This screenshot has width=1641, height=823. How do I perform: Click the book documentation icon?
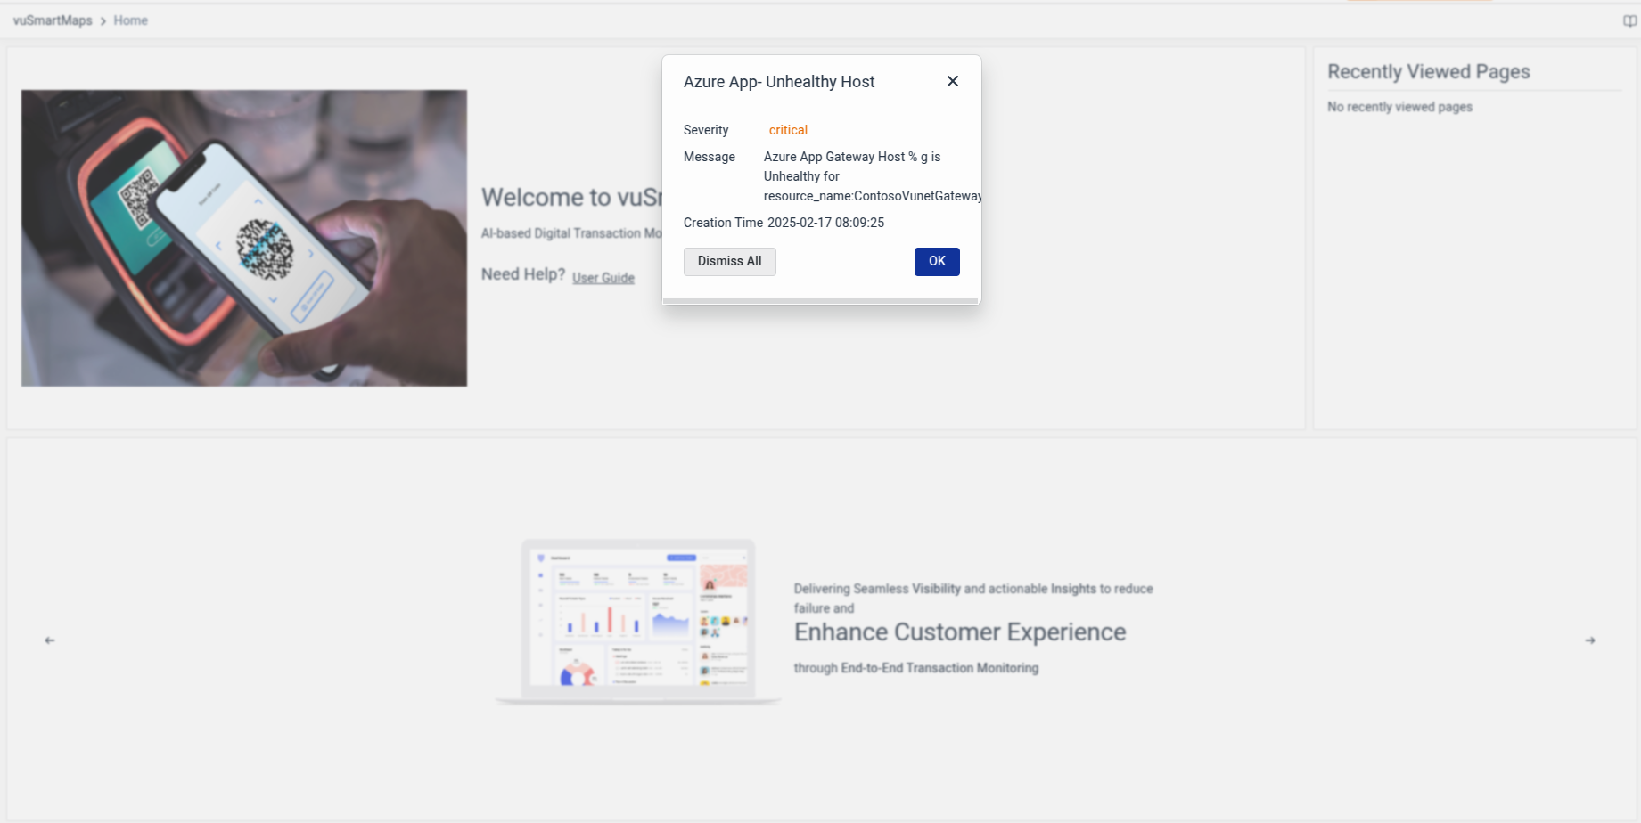coord(1629,20)
